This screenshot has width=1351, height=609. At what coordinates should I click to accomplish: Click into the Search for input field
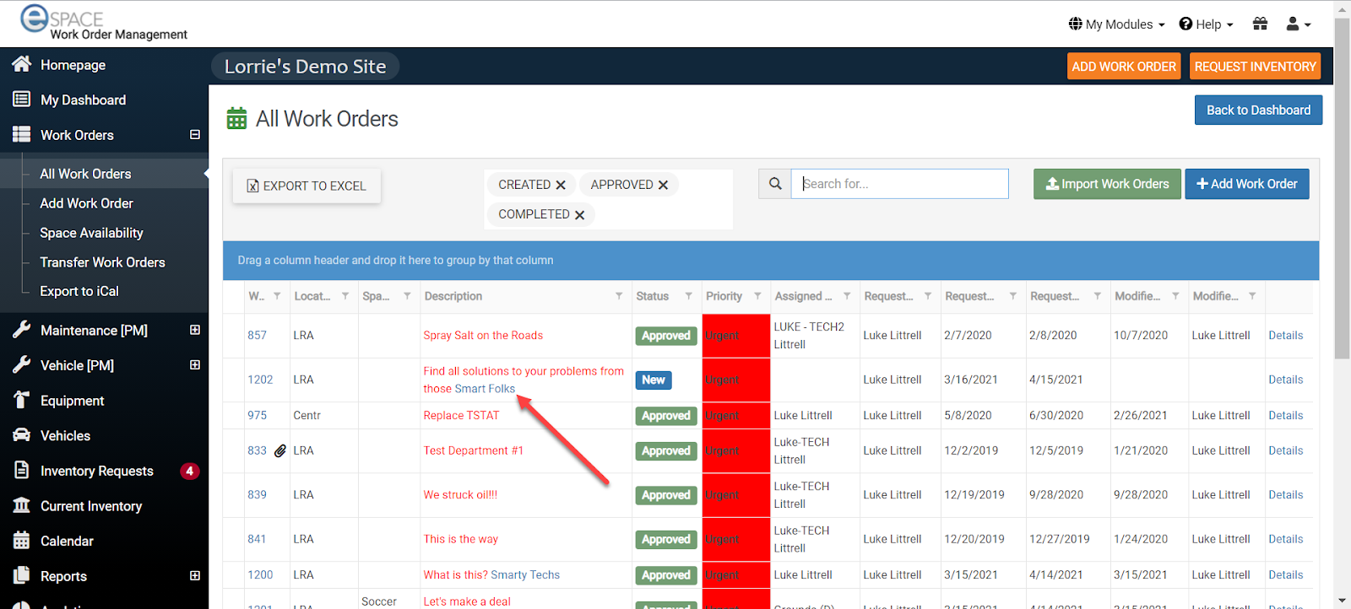click(x=899, y=184)
